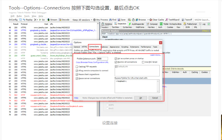Open Fiddler Orchestra Beta tab
222x140 pixels.
point(171,24)
